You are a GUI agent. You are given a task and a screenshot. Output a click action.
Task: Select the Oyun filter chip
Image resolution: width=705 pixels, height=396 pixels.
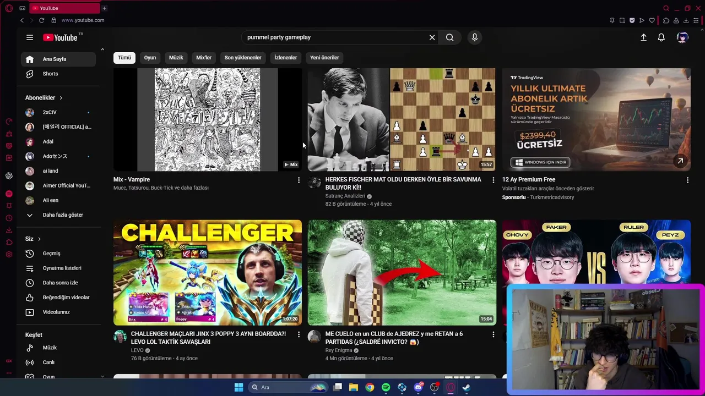pos(150,58)
